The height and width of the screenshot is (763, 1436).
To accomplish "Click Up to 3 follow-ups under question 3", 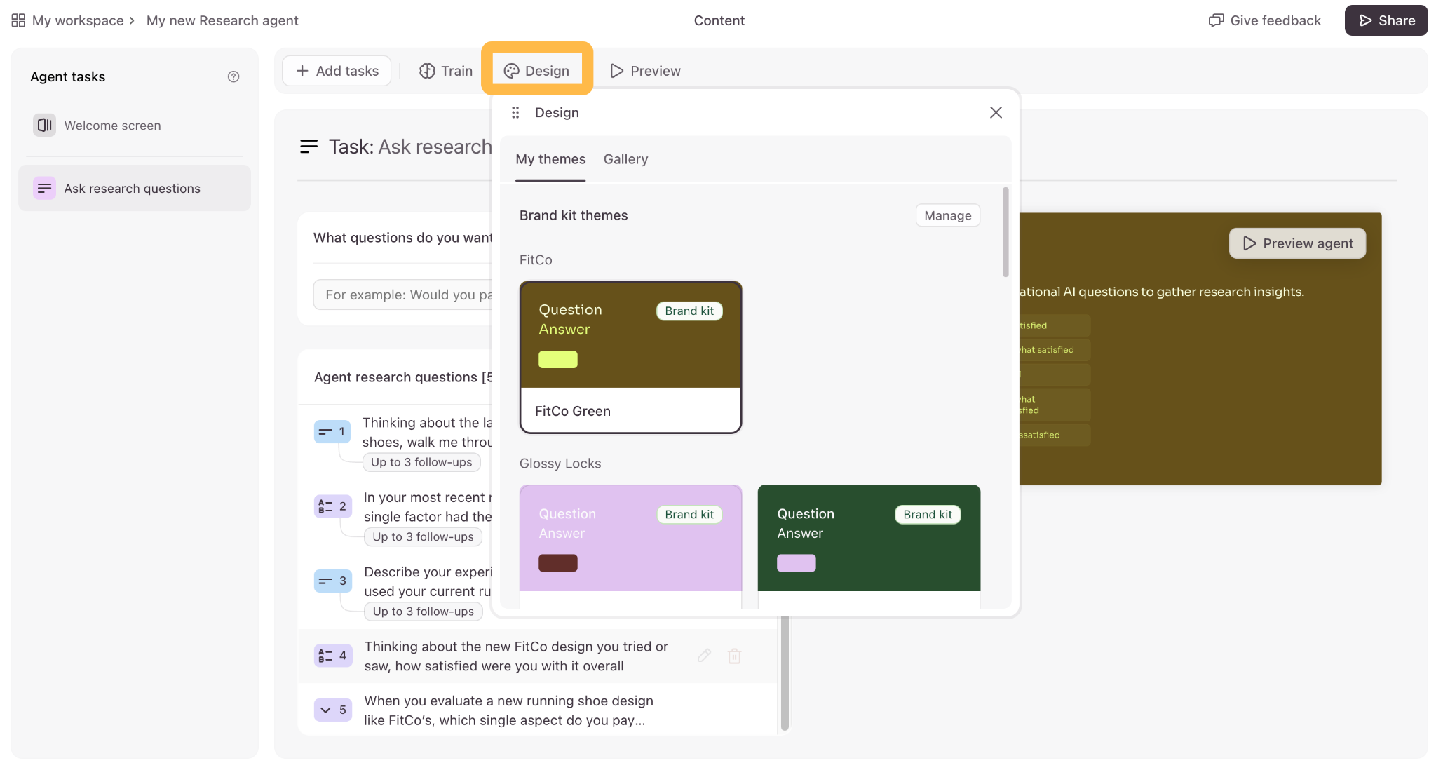I will coord(423,612).
